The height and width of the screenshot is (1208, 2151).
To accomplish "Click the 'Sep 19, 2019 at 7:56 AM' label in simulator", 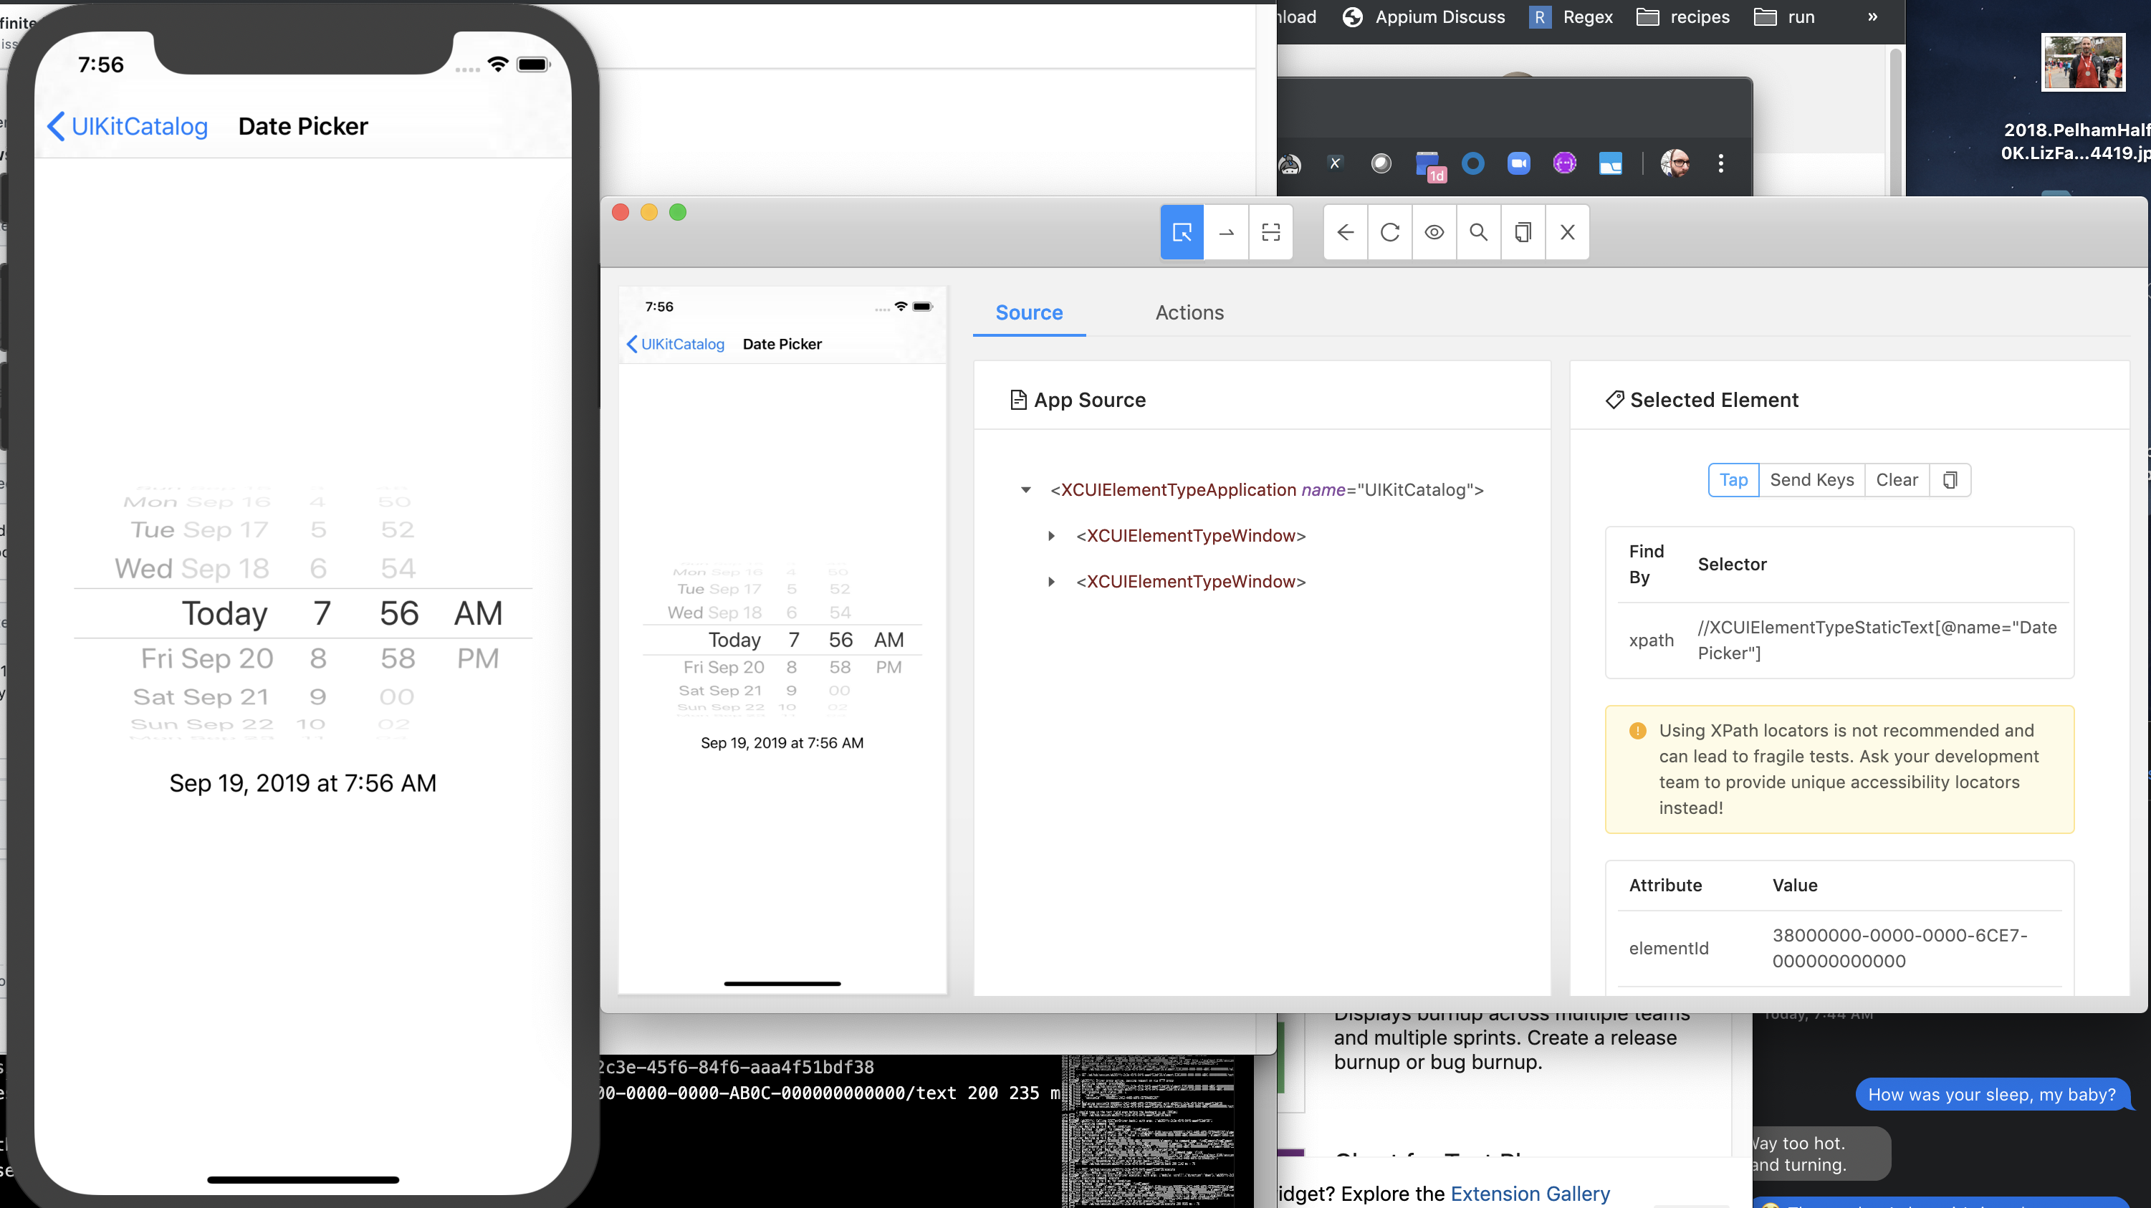I will click(303, 783).
